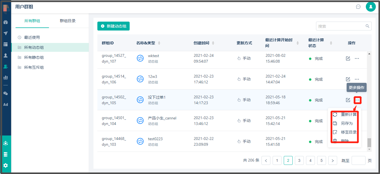Go to the previous page arrow
380x174 pixels.
[266, 160]
